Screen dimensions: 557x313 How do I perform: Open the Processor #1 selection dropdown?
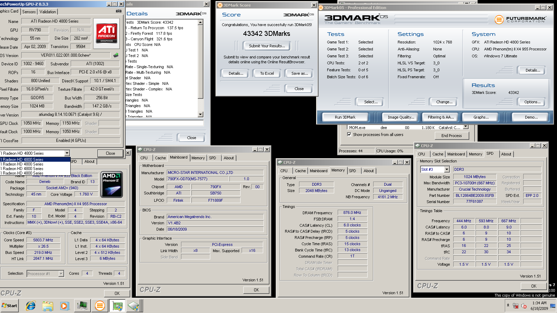(61, 274)
